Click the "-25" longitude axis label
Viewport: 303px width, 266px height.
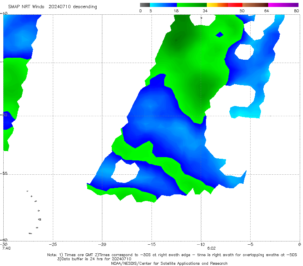click(53, 244)
